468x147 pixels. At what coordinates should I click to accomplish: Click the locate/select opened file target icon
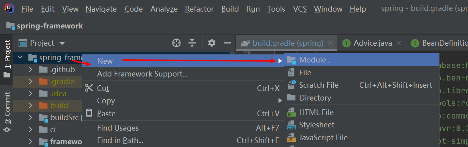176,43
